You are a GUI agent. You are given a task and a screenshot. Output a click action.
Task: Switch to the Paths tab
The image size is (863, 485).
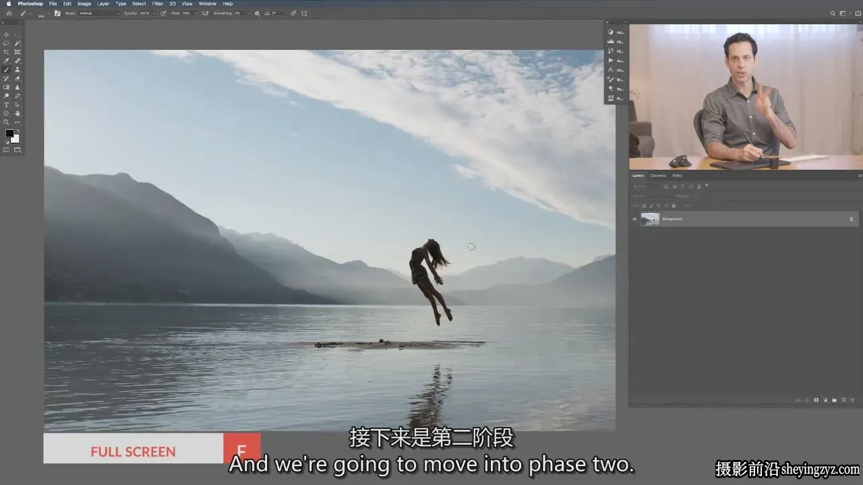pos(677,176)
